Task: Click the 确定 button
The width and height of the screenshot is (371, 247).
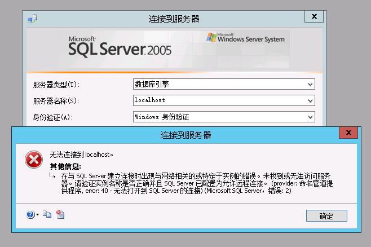Action: (326, 216)
